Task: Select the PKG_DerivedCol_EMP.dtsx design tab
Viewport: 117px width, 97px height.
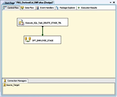Action: click(35, 3)
